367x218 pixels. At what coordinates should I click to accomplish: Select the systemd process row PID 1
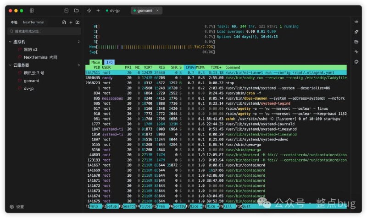coord(216,88)
